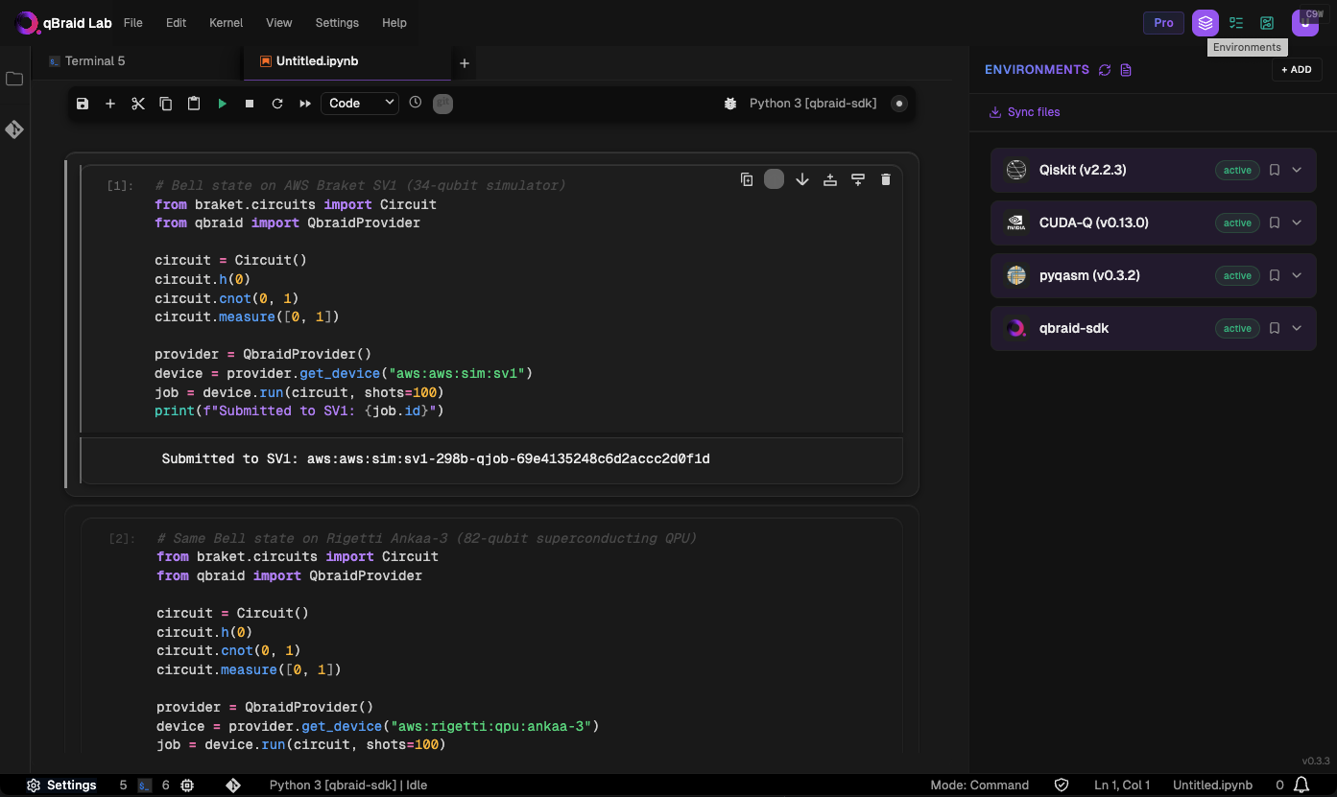Screen dimensions: 1337x797
Task: Click the active badge on Qiskit environment
Action: [1237, 170]
